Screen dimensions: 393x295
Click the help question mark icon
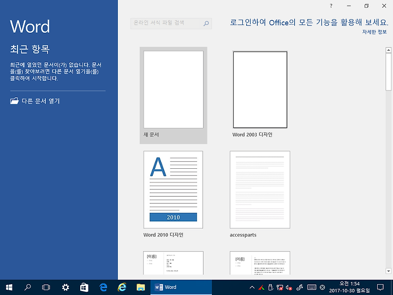[331, 6]
